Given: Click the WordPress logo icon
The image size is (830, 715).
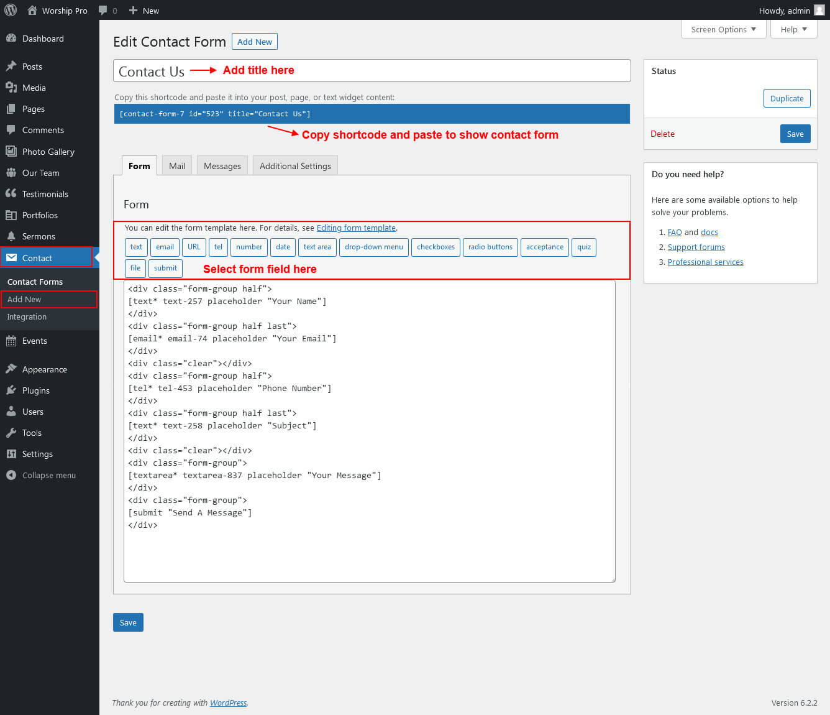Looking at the screenshot, I should (11, 10).
